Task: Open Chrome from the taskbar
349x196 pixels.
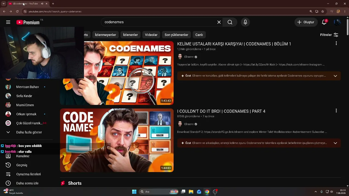Action: click(x=207, y=192)
